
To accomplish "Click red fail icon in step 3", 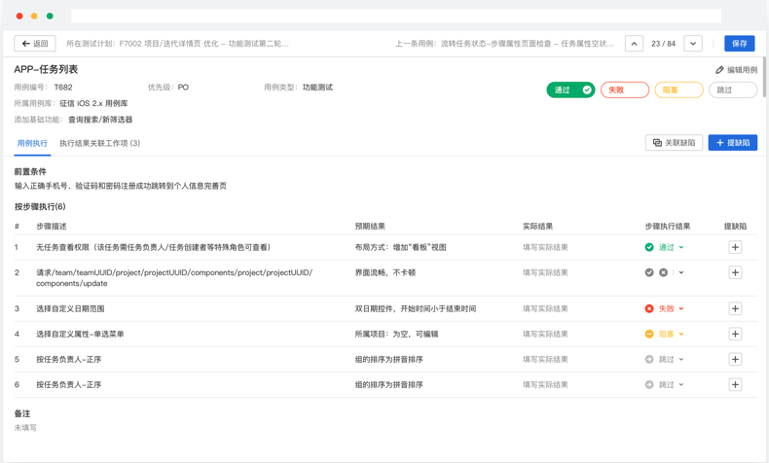I will [x=649, y=308].
